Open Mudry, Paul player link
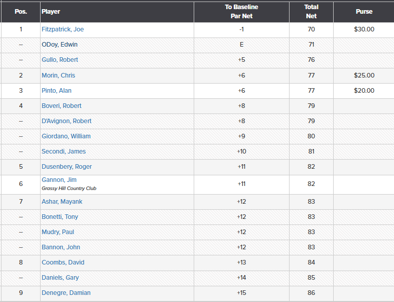 click(x=58, y=232)
